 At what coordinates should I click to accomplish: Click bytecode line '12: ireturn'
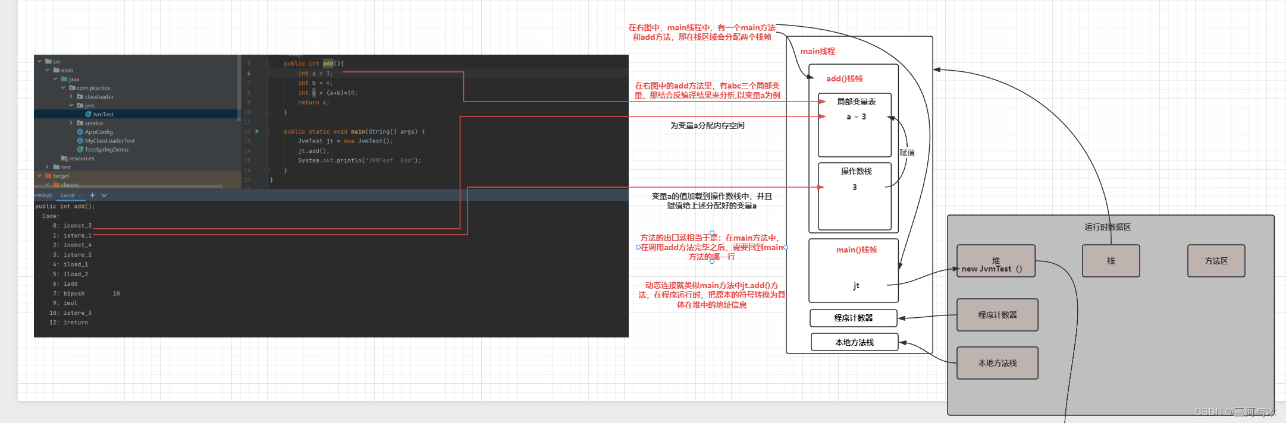click(x=68, y=323)
